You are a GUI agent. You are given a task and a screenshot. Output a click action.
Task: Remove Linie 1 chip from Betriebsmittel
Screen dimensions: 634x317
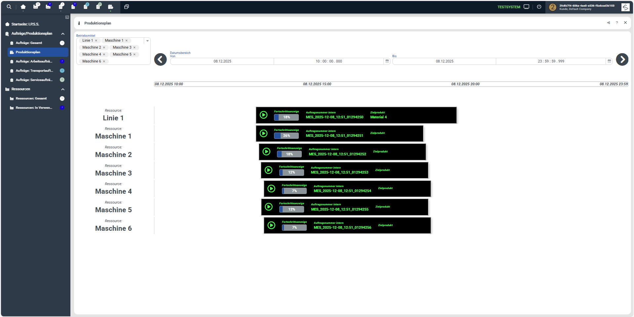[96, 41]
